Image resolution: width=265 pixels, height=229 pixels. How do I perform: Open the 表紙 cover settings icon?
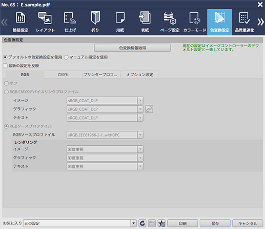(x=145, y=22)
